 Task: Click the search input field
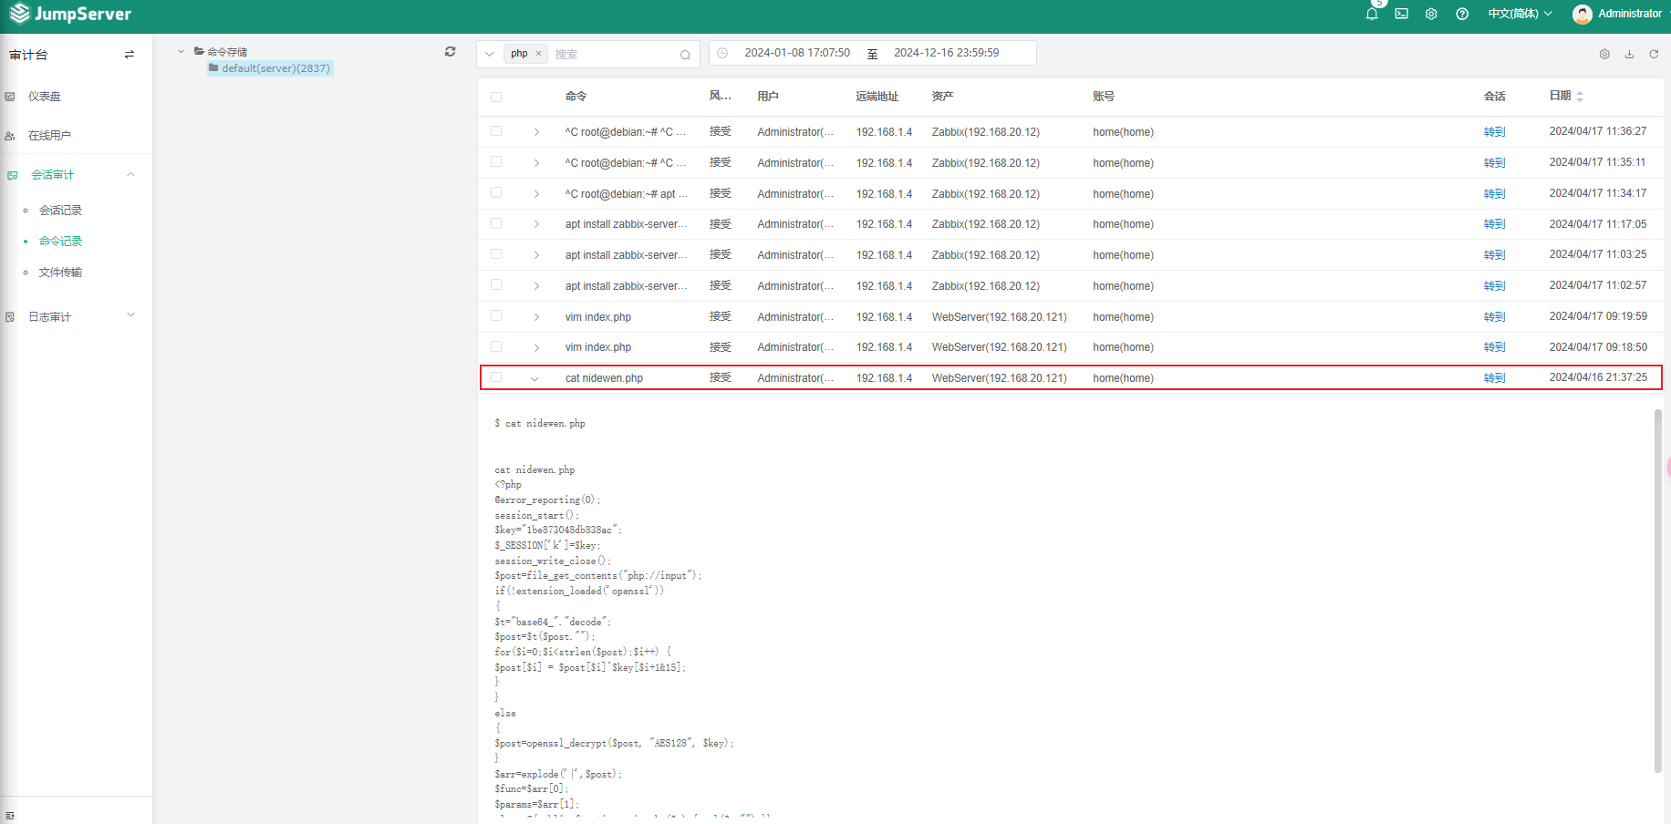coord(613,54)
